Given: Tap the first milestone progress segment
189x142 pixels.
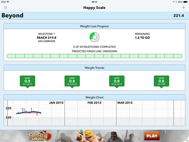Looking at the screenshot, I should 11,56.
